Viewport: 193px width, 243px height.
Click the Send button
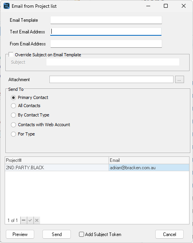[56, 234]
